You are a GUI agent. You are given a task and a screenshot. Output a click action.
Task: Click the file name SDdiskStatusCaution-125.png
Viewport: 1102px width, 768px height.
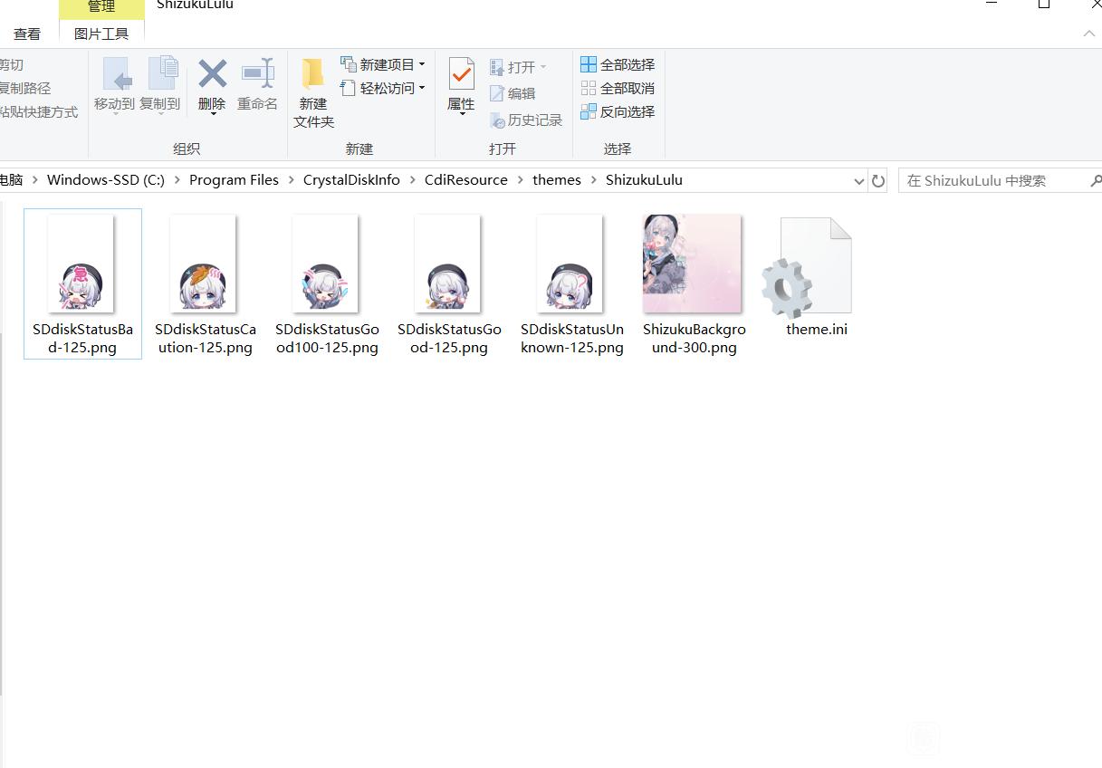pyautogui.click(x=206, y=338)
